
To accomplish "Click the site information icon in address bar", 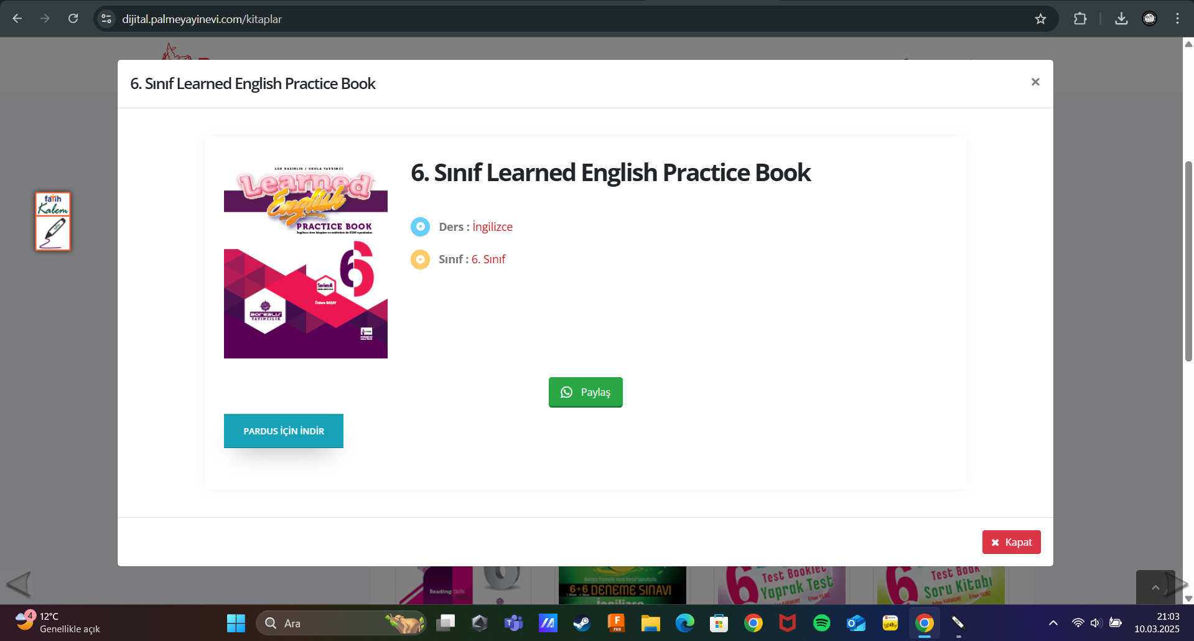I will (x=106, y=19).
